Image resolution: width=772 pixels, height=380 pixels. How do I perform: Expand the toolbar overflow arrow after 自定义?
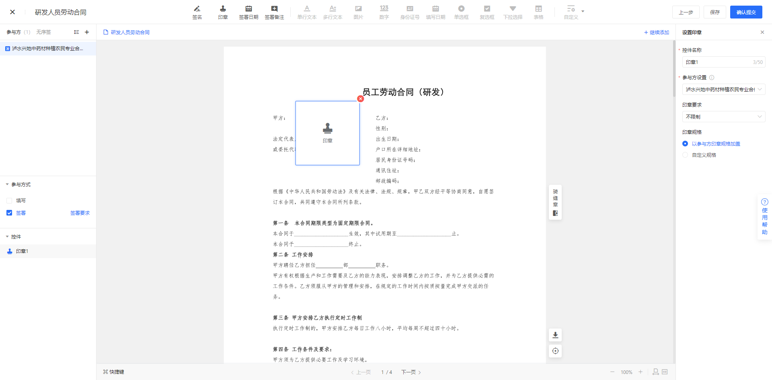coord(583,12)
